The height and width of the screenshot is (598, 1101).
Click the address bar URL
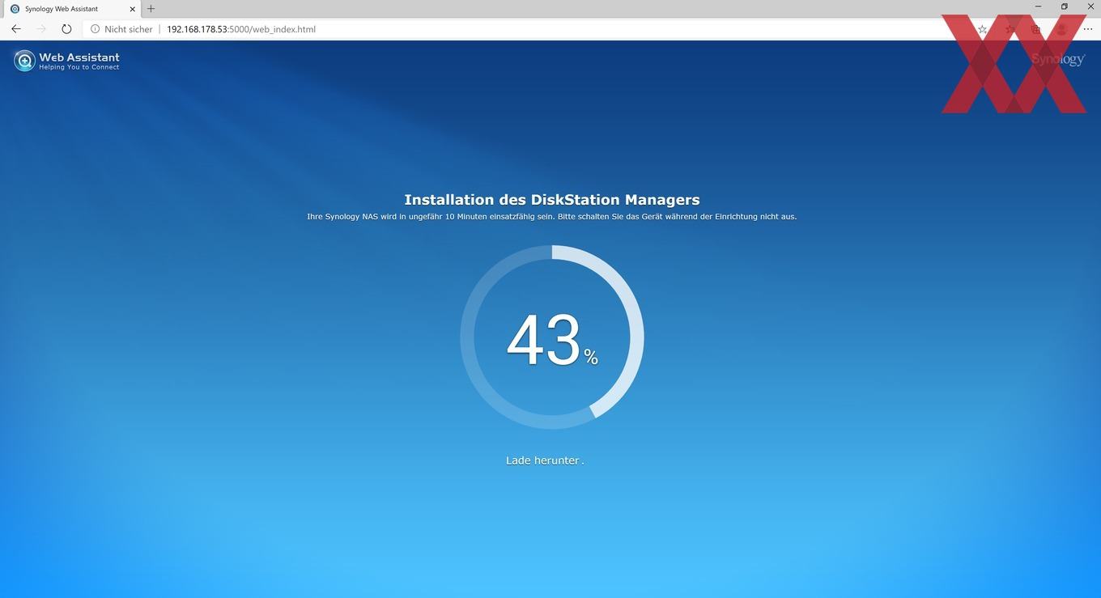pyautogui.click(x=241, y=29)
